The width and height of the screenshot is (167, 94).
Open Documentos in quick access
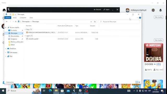click(x=15, y=36)
